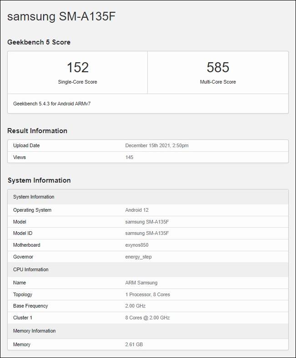Click the Single-Core Score label
Screen dimensions: 296x358
(77, 82)
